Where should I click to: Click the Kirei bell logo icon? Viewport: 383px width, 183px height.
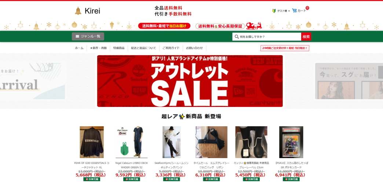pos(78,11)
